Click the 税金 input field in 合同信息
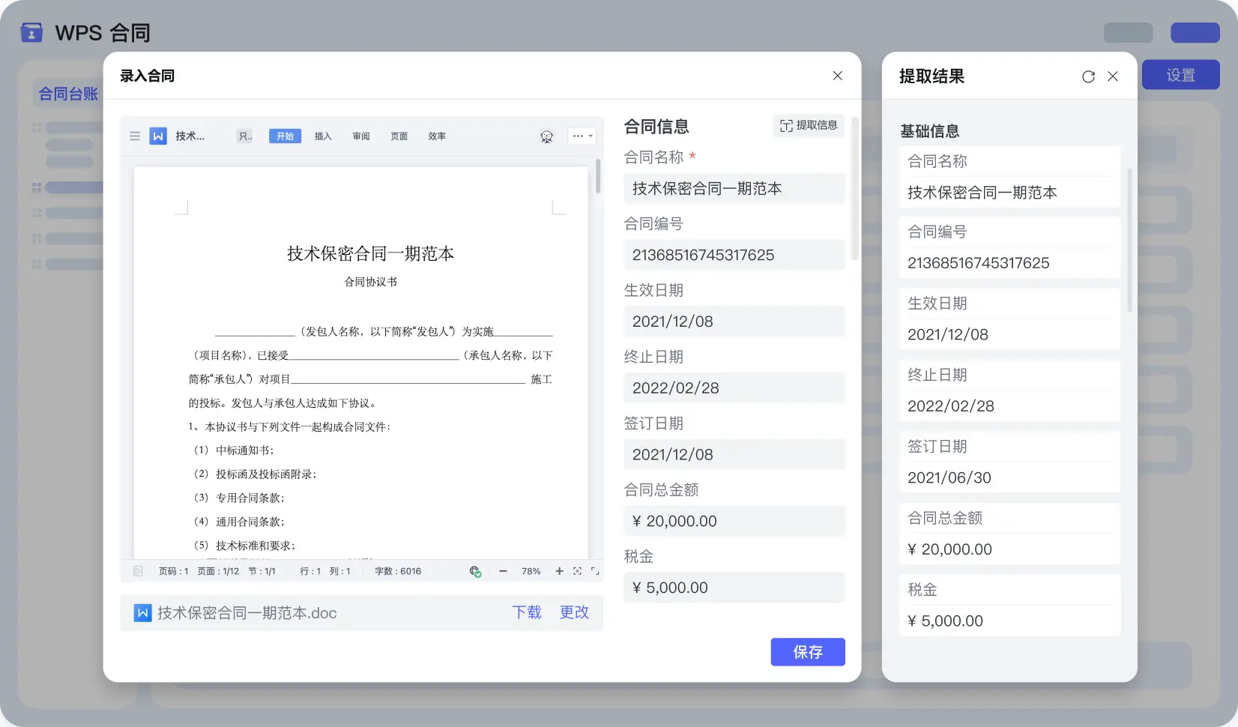The image size is (1238, 727). click(734, 588)
